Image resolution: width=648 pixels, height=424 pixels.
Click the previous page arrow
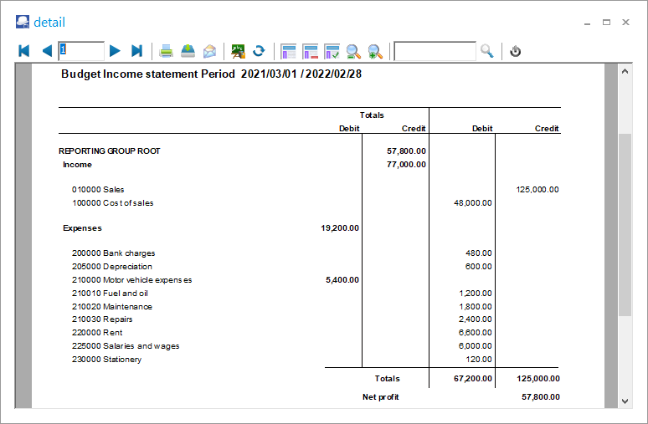[x=46, y=51]
